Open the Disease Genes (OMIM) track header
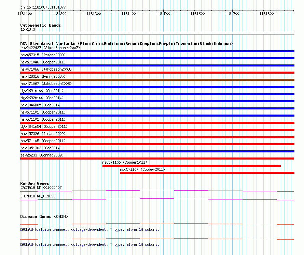The image size is (304, 255). point(44,216)
